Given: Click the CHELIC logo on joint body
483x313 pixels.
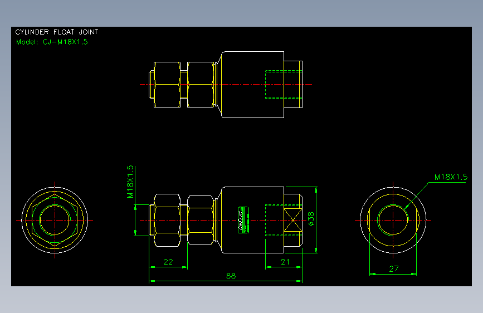Looking at the screenshot, I should pyautogui.click(x=243, y=220).
